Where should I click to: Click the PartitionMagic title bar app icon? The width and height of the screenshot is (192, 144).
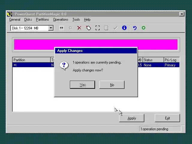[x=10, y=14]
